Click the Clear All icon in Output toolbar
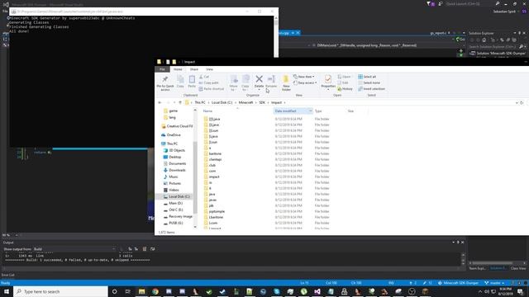Image resolution: width=529 pixels, height=297 pixels. pyautogui.click(x=145, y=249)
